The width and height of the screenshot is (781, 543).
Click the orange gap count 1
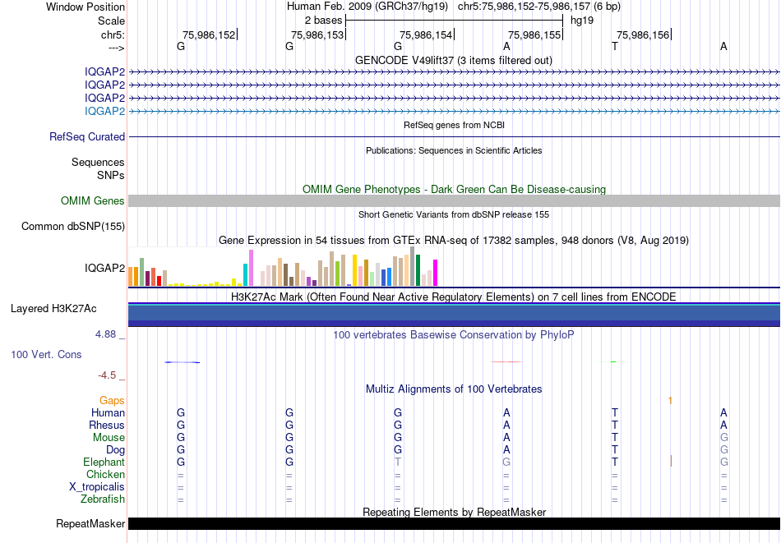(x=670, y=401)
